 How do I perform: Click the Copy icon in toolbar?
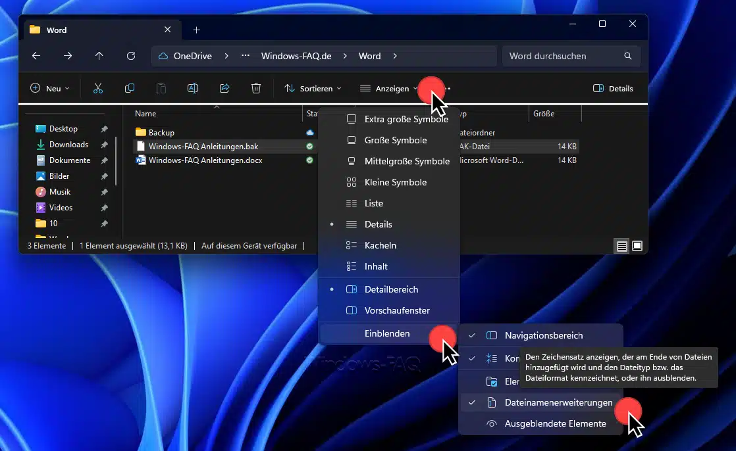130,88
